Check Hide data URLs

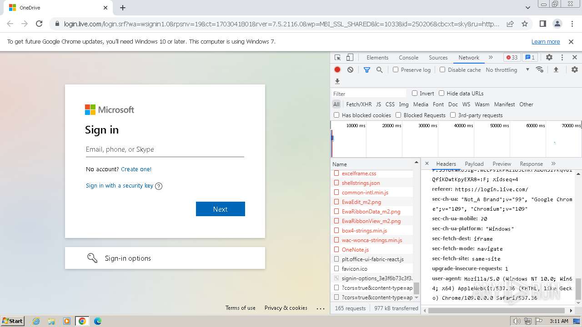[442, 93]
